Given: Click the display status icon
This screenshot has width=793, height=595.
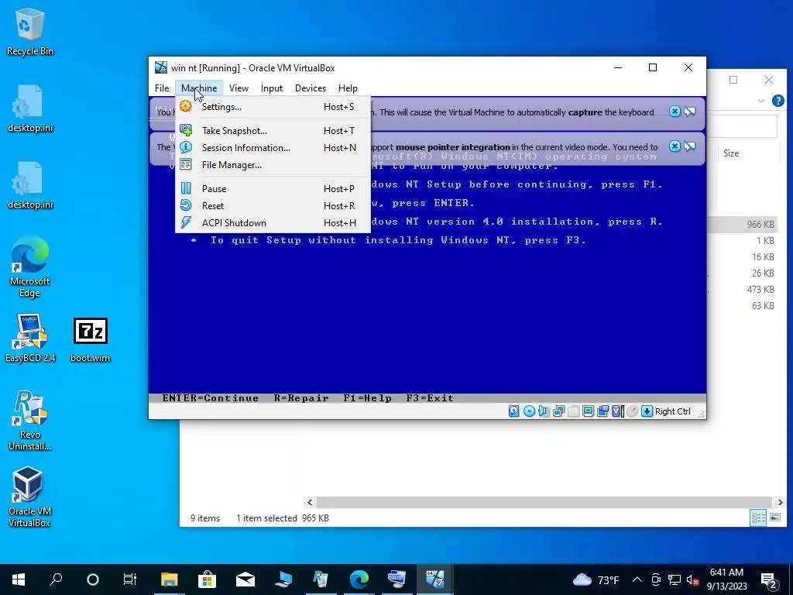Looking at the screenshot, I should point(588,411).
